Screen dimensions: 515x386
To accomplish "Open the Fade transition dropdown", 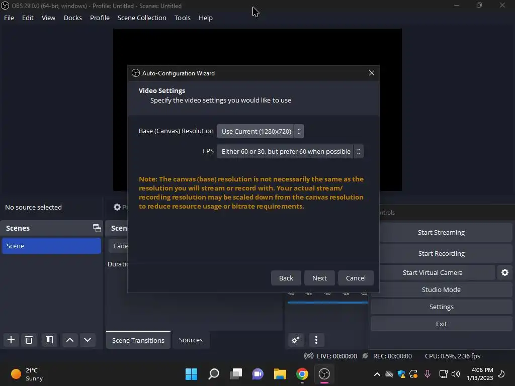I will point(118,246).
